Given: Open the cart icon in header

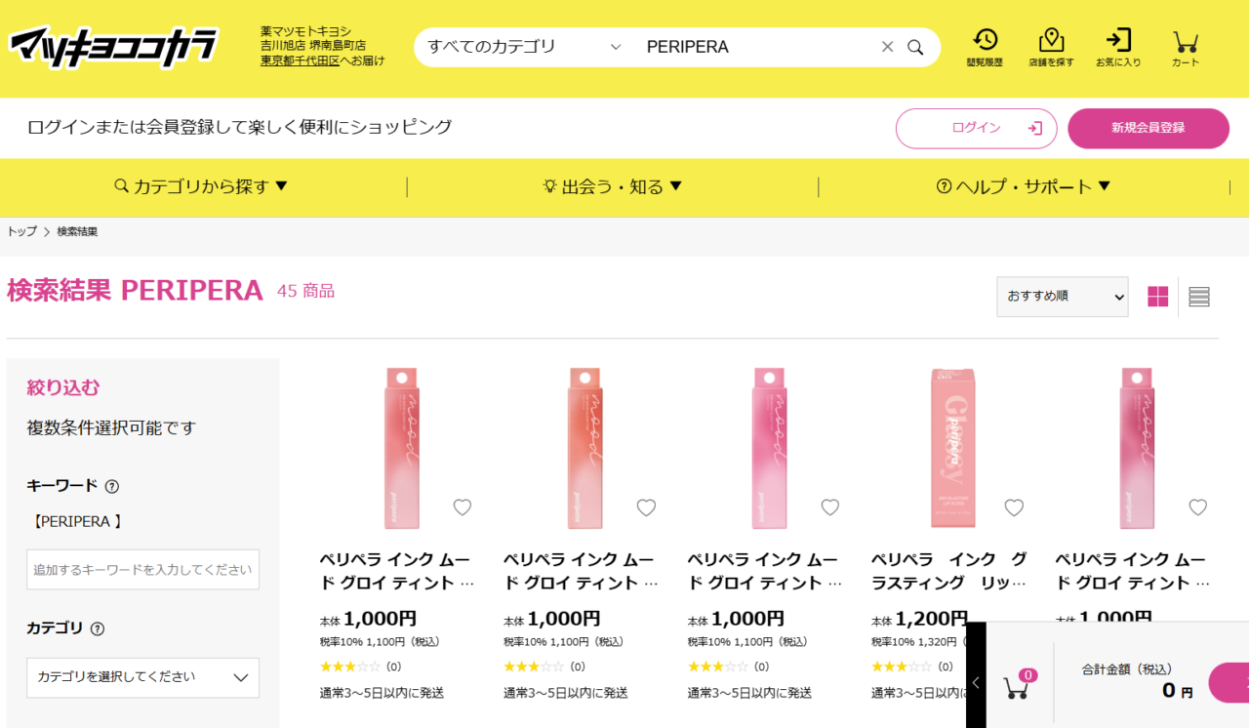Looking at the screenshot, I should pos(1186,47).
